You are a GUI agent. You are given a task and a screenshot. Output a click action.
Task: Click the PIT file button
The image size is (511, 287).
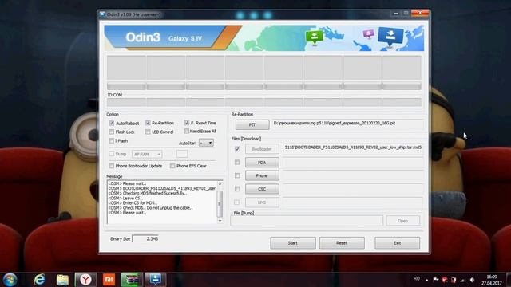252,125
